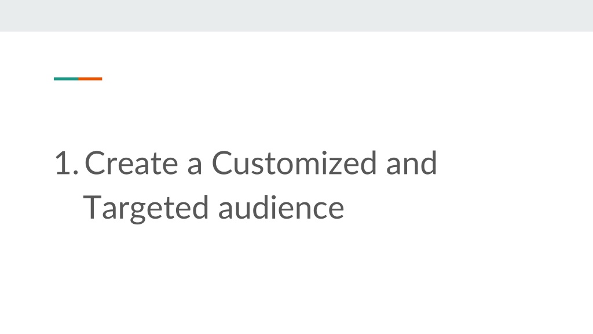Click the orange segment of the accent line
Screen dimensions: 593x334
tap(90, 79)
